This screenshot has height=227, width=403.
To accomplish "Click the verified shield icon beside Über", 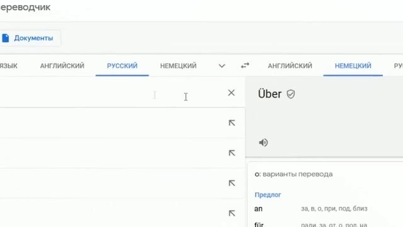I will click(x=291, y=94).
